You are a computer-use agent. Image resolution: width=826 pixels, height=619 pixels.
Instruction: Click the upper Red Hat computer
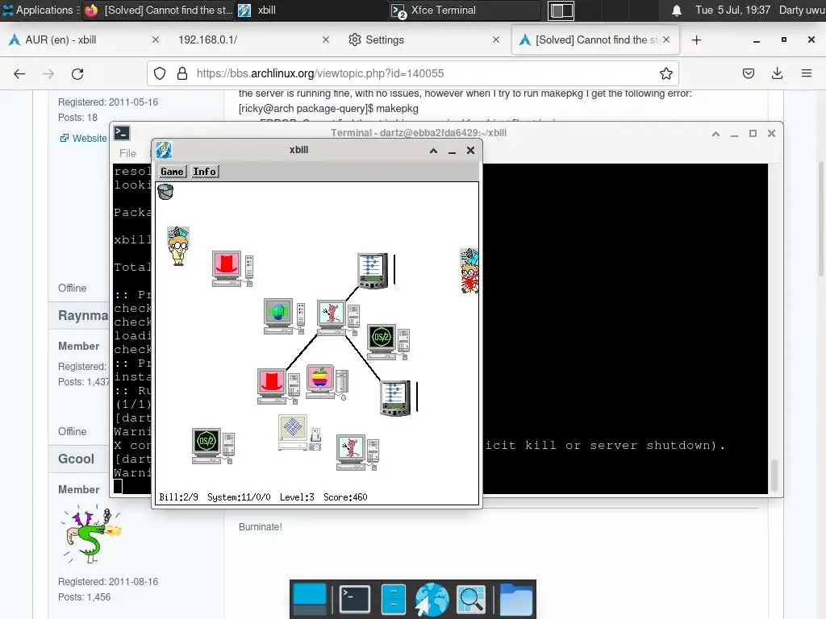232,268
